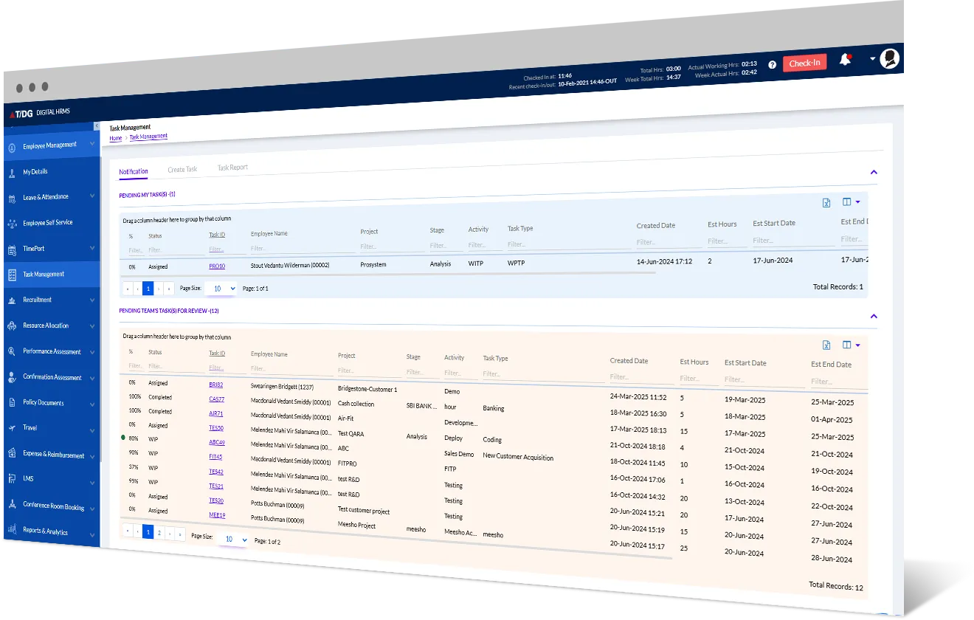The width and height of the screenshot is (974, 620).
Task: Switch to the Task Report tab
Action: (232, 168)
